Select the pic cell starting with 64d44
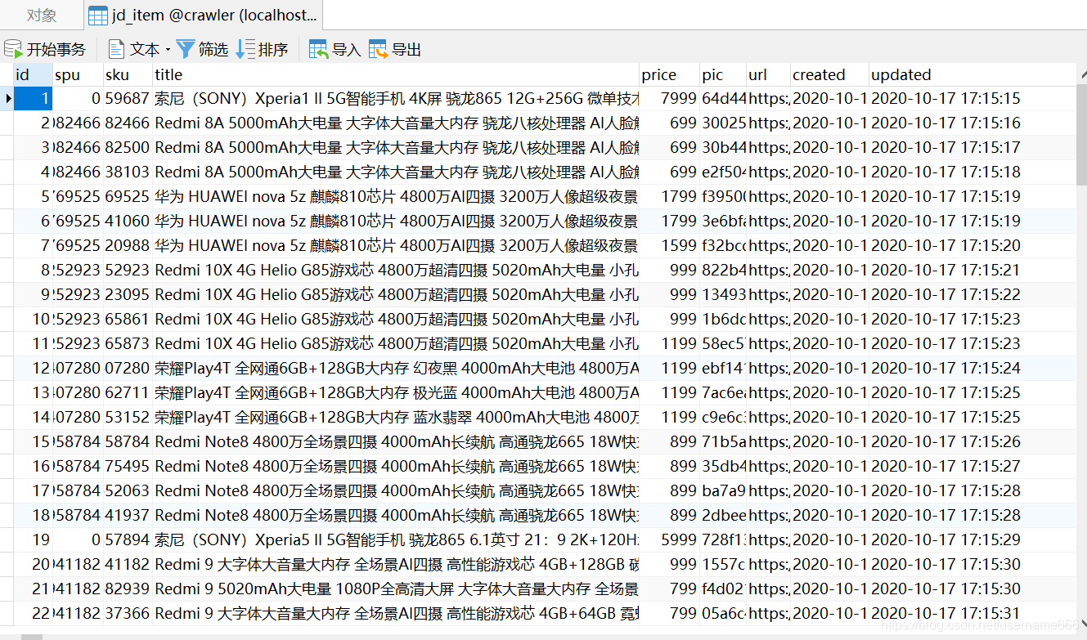Viewport: 1087px width, 640px height. 723,99
